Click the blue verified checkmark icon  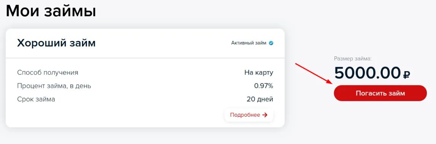[x=271, y=43]
